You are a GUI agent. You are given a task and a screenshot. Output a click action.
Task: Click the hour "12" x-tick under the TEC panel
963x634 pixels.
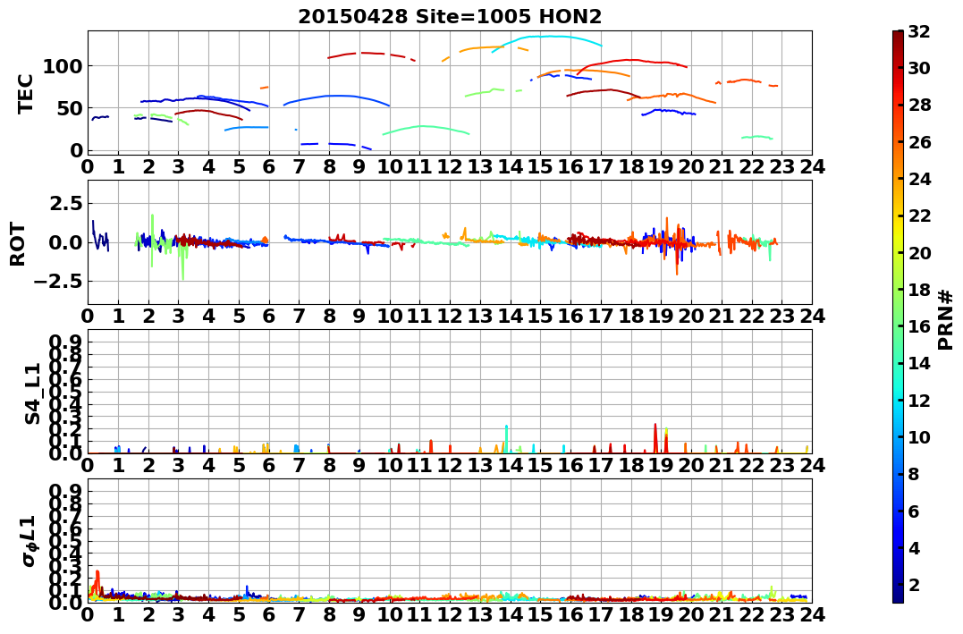point(450,166)
